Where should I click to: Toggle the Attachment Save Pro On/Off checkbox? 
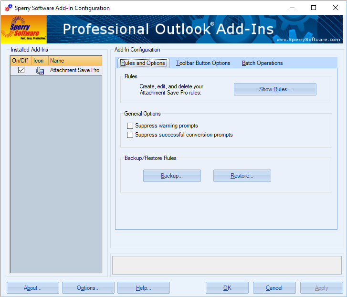pos(21,70)
